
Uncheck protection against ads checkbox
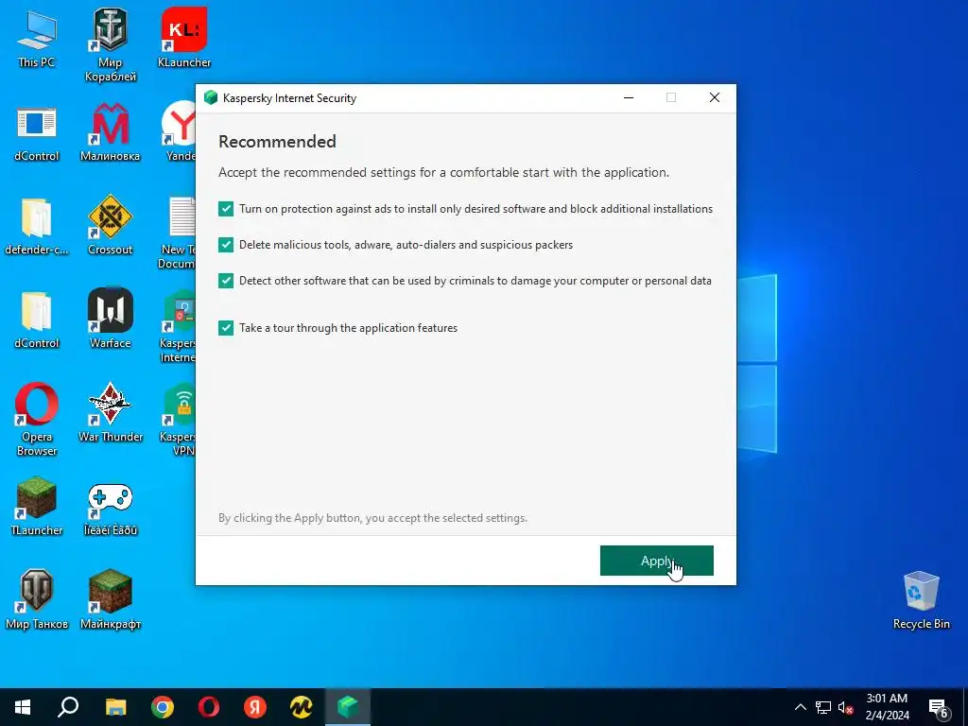pos(226,209)
